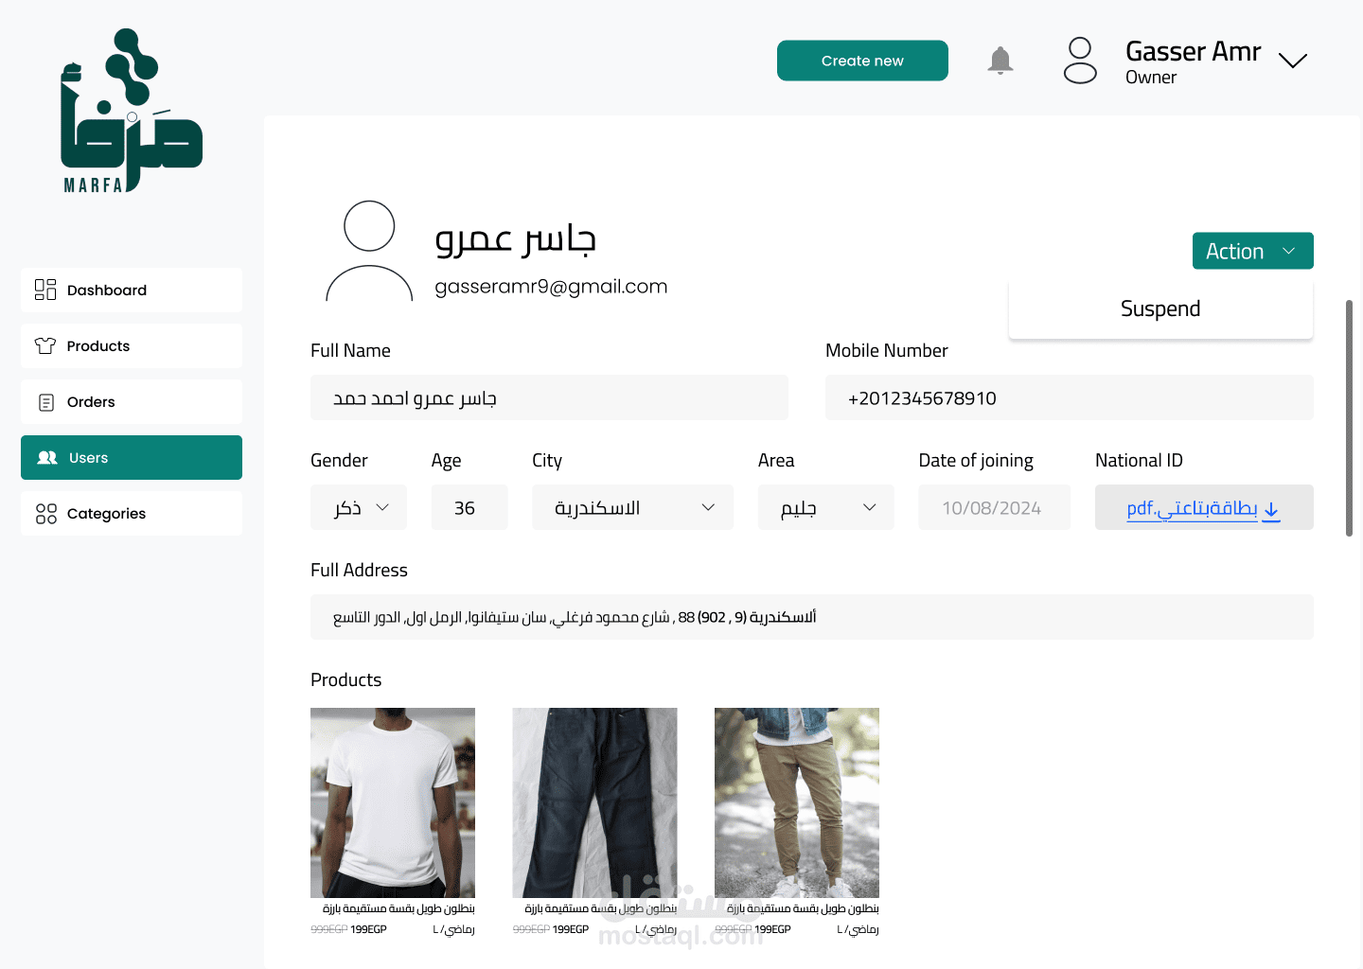Screen dimensions: 1363x969
Task: Expand the City dropdown
Action: 632,507
